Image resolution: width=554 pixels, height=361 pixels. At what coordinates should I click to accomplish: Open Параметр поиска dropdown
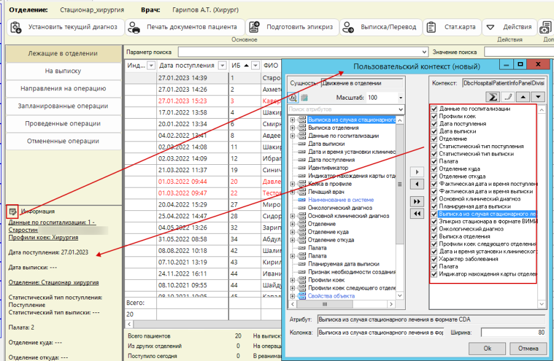click(x=424, y=52)
